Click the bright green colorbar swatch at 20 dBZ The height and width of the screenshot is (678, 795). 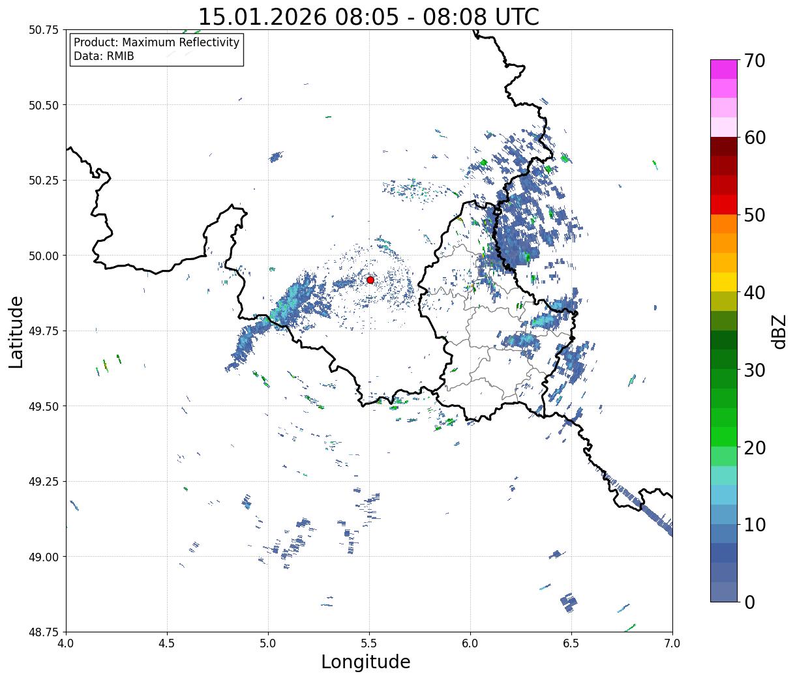pyautogui.click(x=723, y=437)
